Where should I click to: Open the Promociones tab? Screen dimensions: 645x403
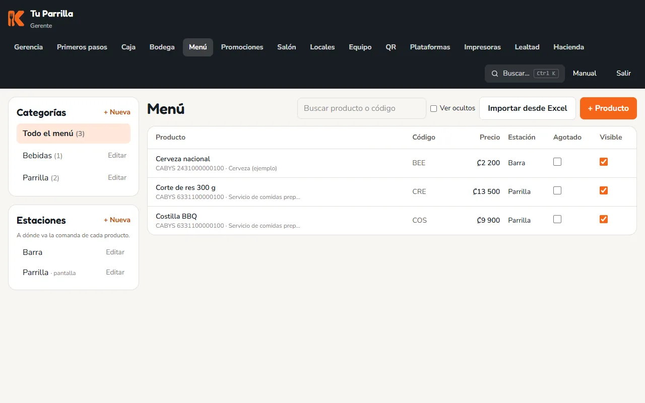(x=242, y=47)
